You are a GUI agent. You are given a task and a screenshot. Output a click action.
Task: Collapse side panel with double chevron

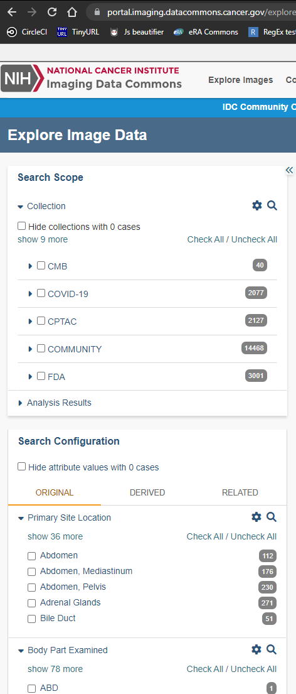(289, 170)
